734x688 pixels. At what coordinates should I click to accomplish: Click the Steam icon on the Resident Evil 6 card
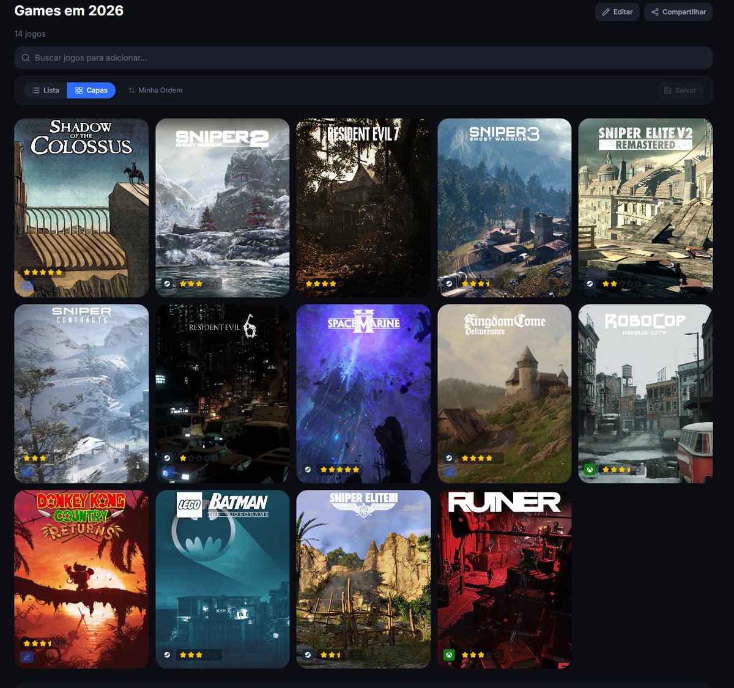tap(167, 458)
